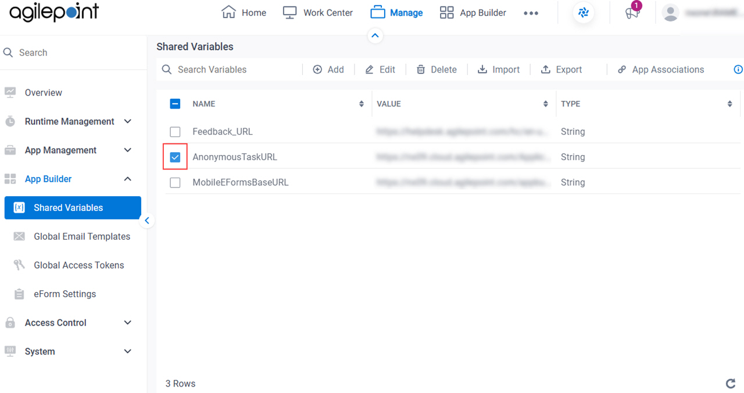Open App Builder top tab label

pos(483,13)
